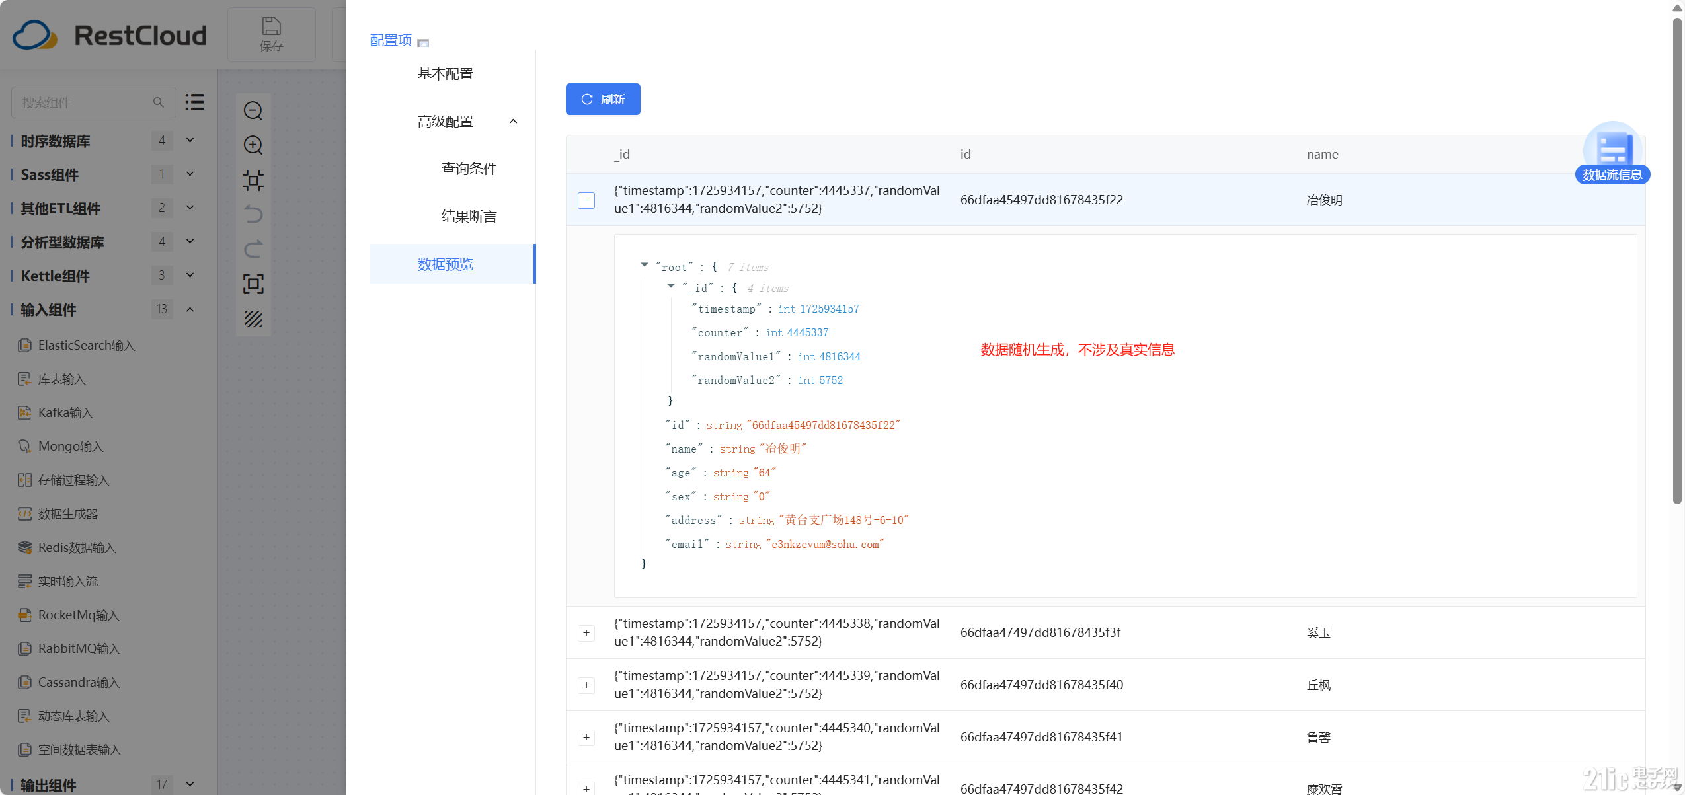Open the 数据流信息 floating icon
1685x795 pixels.
point(1612,153)
